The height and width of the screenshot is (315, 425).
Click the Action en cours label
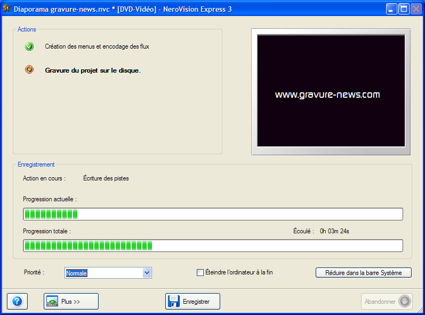click(44, 178)
